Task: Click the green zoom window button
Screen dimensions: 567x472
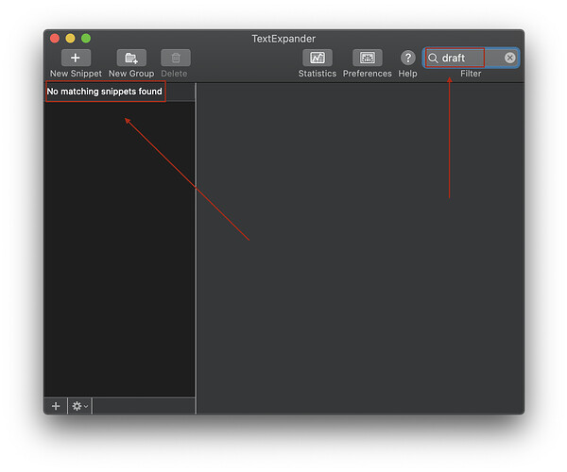Action: [86, 39]
